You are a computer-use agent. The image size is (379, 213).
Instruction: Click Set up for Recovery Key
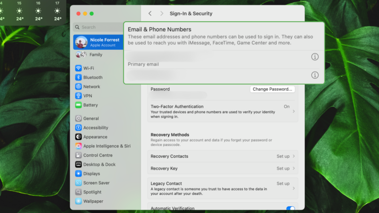(x=283, y=168)
